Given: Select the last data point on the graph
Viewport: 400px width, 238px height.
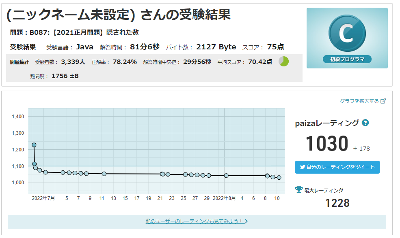Looking at the screenshot, I should 279,178.
